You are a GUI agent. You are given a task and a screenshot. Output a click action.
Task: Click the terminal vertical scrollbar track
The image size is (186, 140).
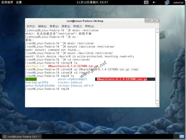157,66
